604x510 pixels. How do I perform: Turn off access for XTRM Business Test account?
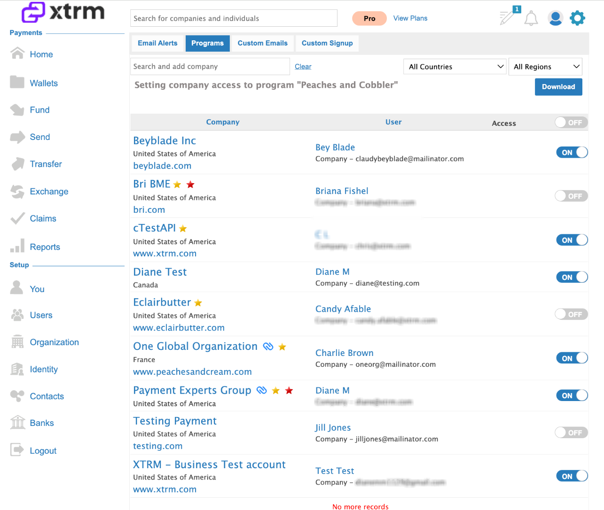572,476
